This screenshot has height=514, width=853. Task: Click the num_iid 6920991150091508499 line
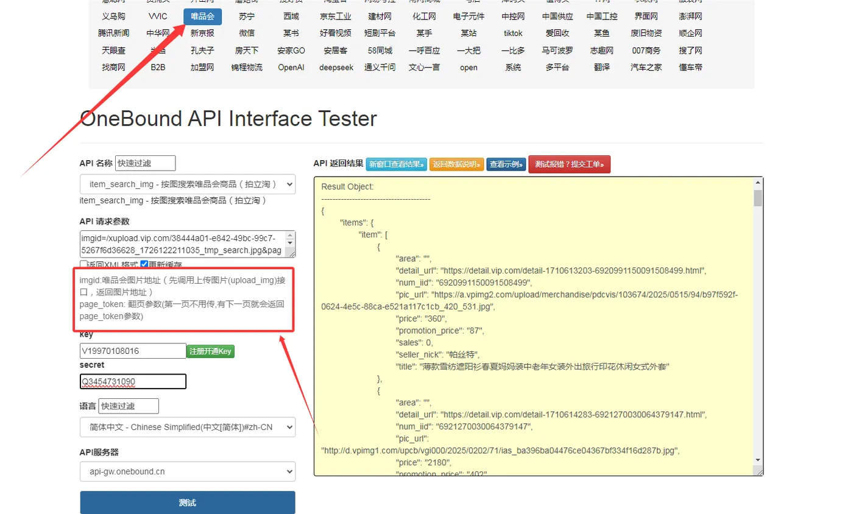point(464,283)
